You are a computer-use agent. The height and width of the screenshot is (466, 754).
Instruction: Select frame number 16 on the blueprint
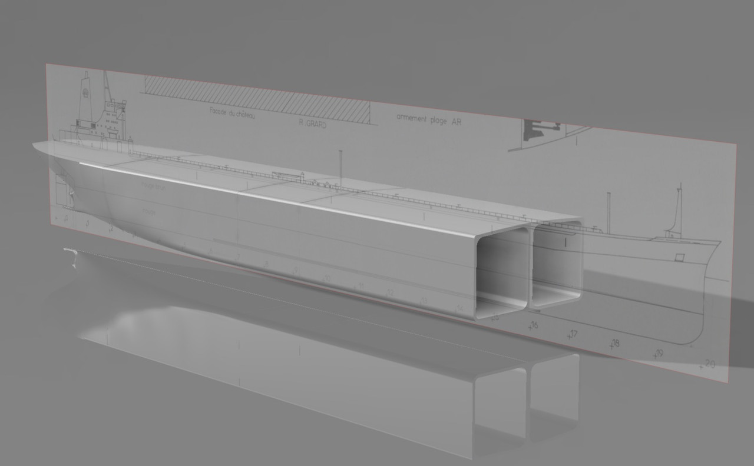coord(534,325)
